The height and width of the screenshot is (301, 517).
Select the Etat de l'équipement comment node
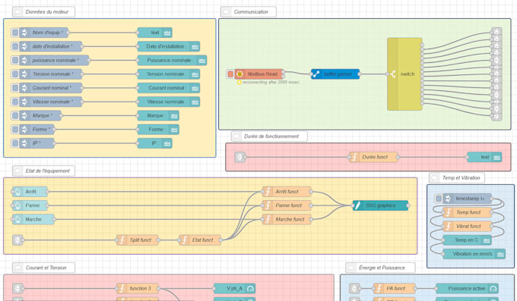(43, 171)
